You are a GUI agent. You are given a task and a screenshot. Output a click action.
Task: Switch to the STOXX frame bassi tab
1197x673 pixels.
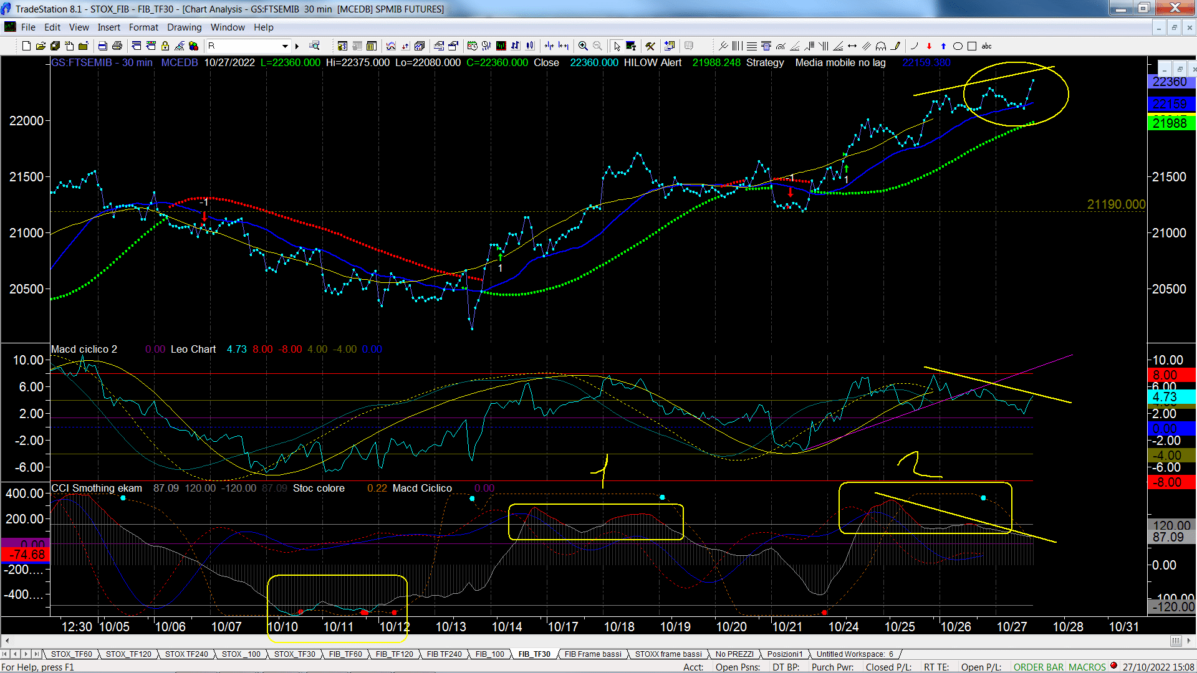pos(668,654)
